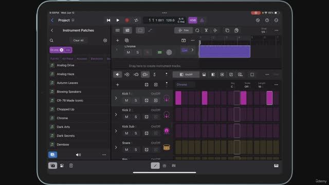This screenshot has height=185, width=329.
Task: Open the circled chevron options in the browser
Action: click(105, 41)
